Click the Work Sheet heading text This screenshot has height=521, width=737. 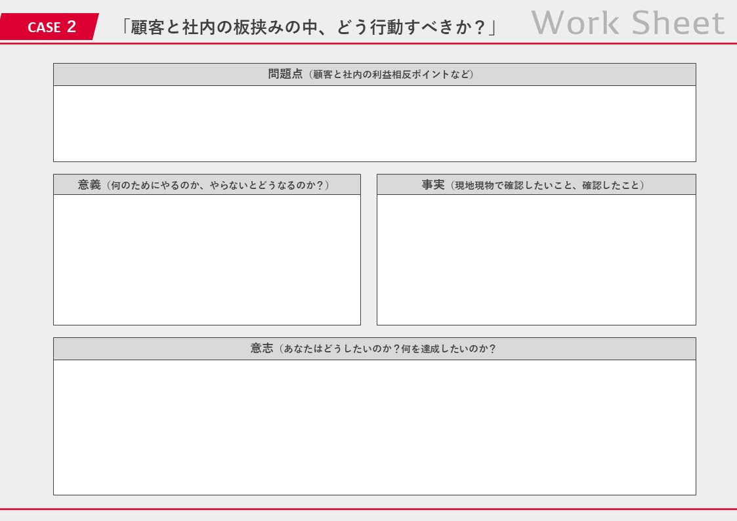(628, 22)
